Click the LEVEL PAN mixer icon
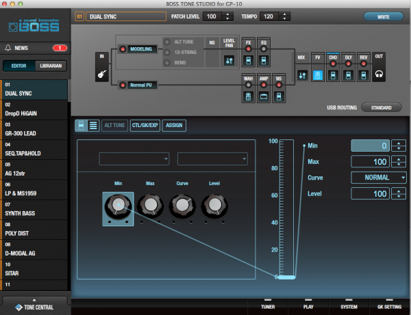 pyautogui.click(x=229, y=61)
